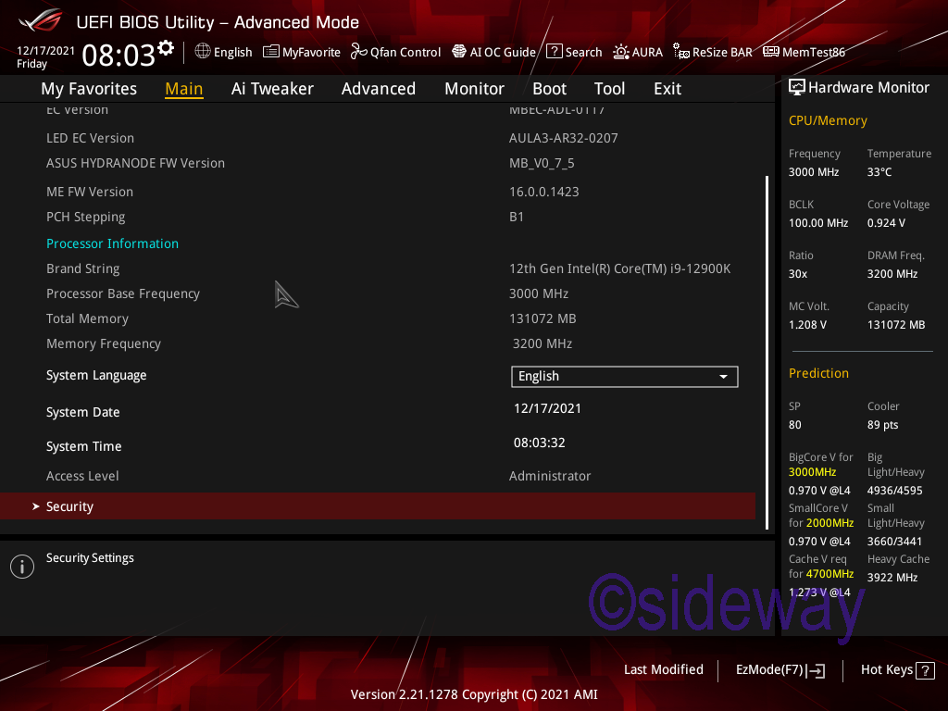Image resolution: width=948 pixels, height=711 pixels.
Task: Click the English language label in toolbar
Action: pyautogui.click(x=232, y=52)
